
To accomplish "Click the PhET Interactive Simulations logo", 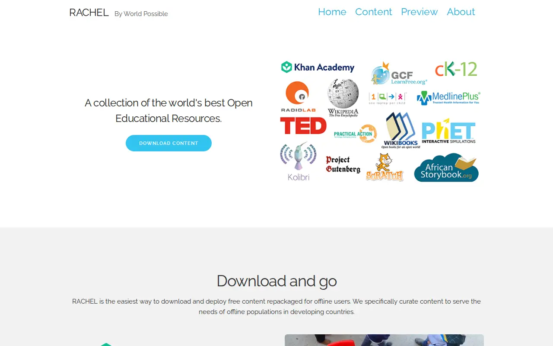I will click(x=448, y=131).
